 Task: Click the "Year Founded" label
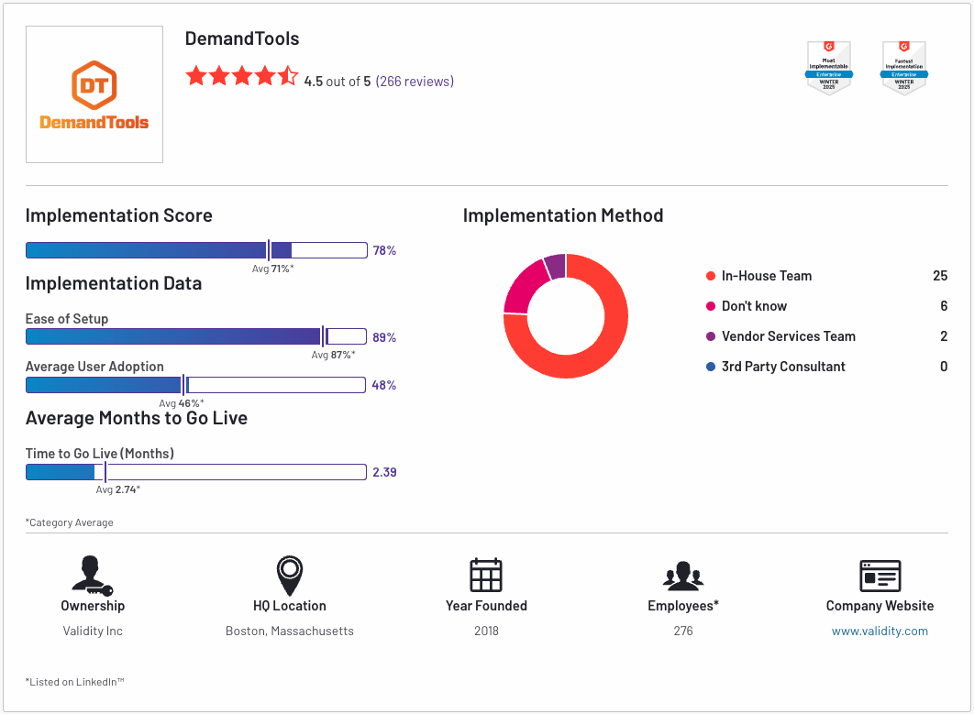[x=486, y=605]
